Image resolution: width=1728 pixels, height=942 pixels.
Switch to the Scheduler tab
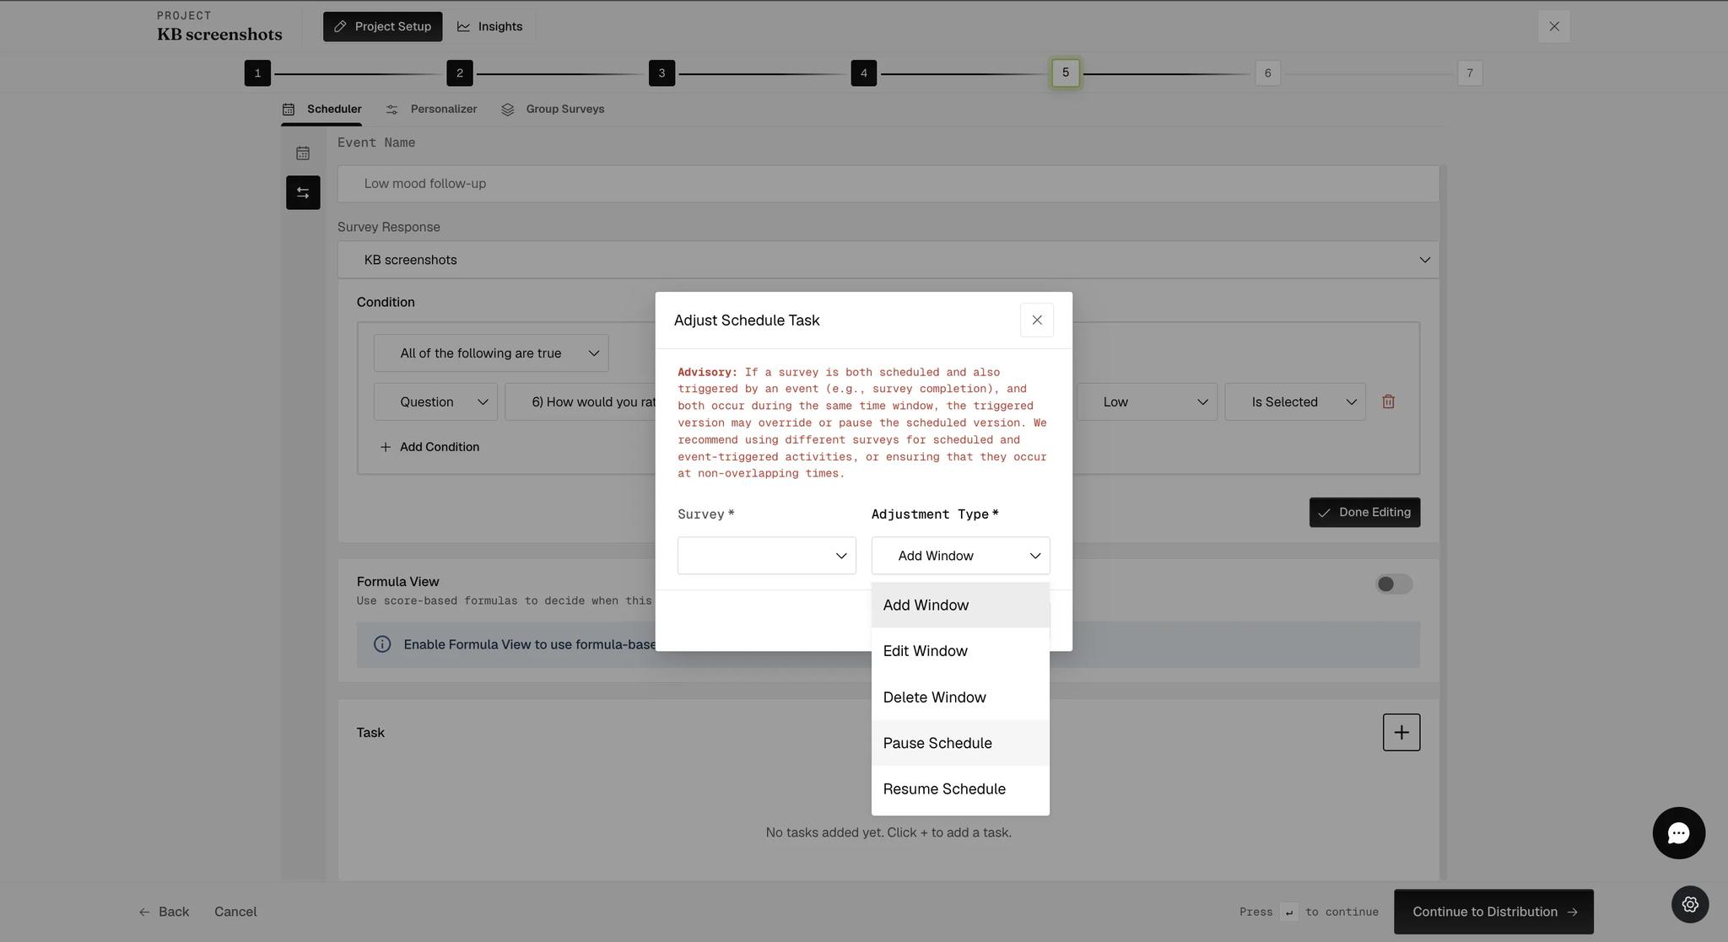pyautogui.click(x=321, y=109)
